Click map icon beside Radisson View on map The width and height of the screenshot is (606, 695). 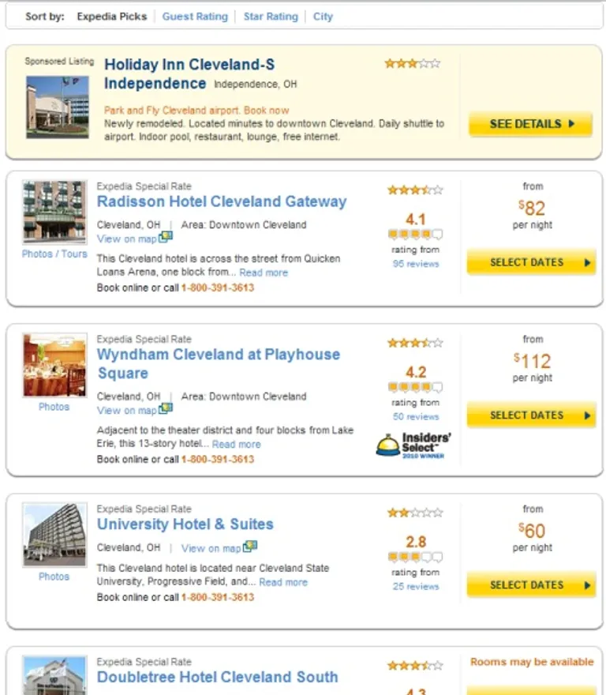tap(166, 237)
